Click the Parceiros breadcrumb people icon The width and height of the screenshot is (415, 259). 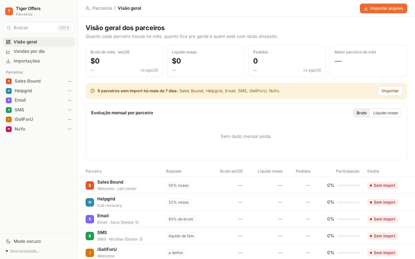(x=88, y=8)
